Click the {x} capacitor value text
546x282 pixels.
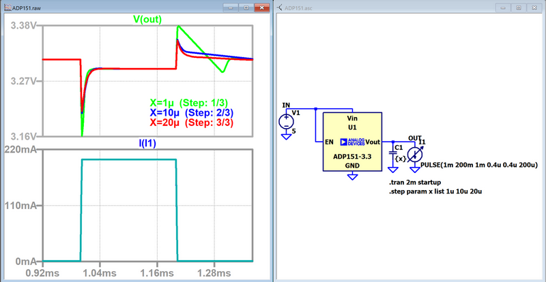click(400, 158)
